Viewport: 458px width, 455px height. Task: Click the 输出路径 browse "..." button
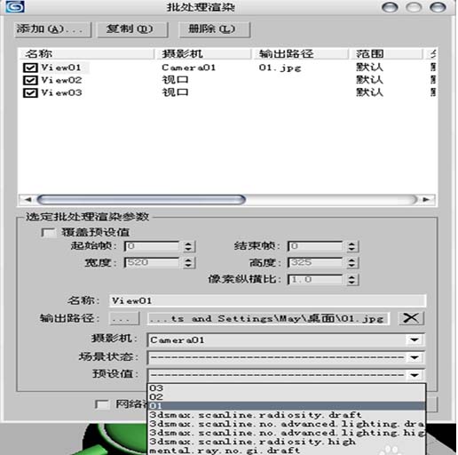(124, 319)
